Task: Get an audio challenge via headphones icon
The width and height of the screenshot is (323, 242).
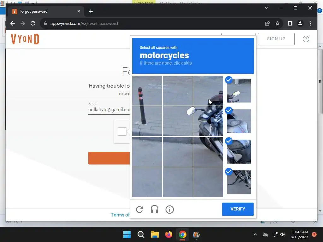Action: tap(155, 210)
